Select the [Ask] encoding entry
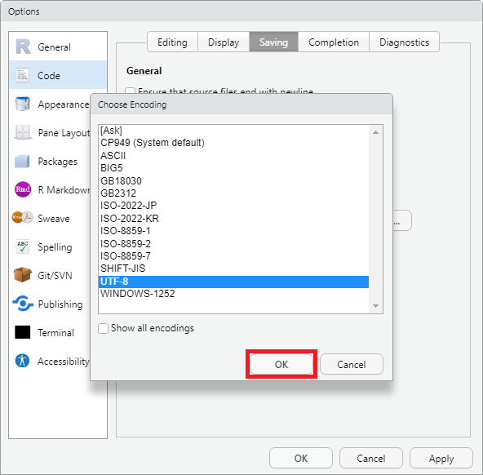Image resolution: width=483 pixels, height=475 pixels. point(233,131)
